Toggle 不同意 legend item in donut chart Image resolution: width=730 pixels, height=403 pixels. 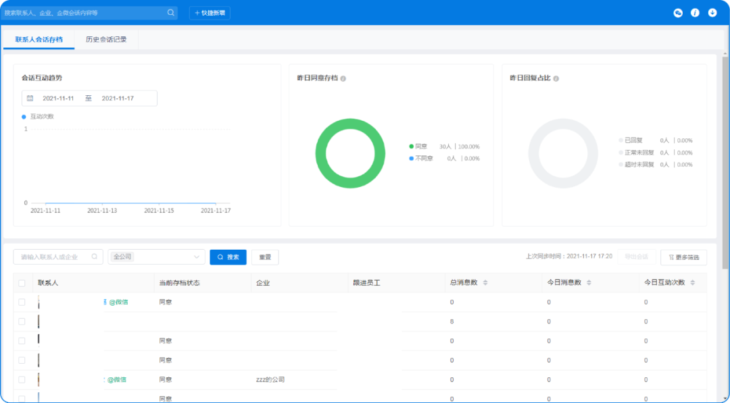[x=421, y=159]
